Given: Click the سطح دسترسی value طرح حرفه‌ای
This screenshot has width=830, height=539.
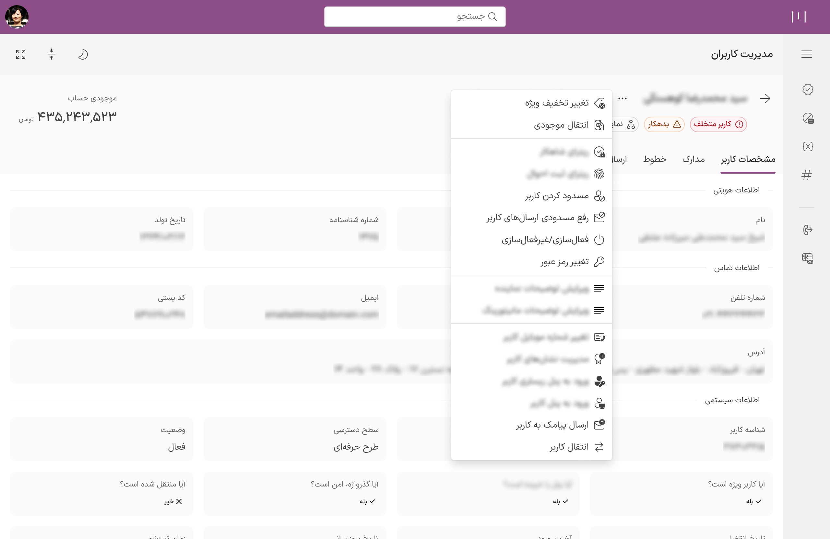Looking at the screenshot, I should (356, 447).
